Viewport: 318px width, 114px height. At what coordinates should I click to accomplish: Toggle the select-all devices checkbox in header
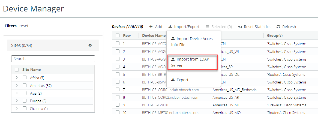(x=118, y=35)
